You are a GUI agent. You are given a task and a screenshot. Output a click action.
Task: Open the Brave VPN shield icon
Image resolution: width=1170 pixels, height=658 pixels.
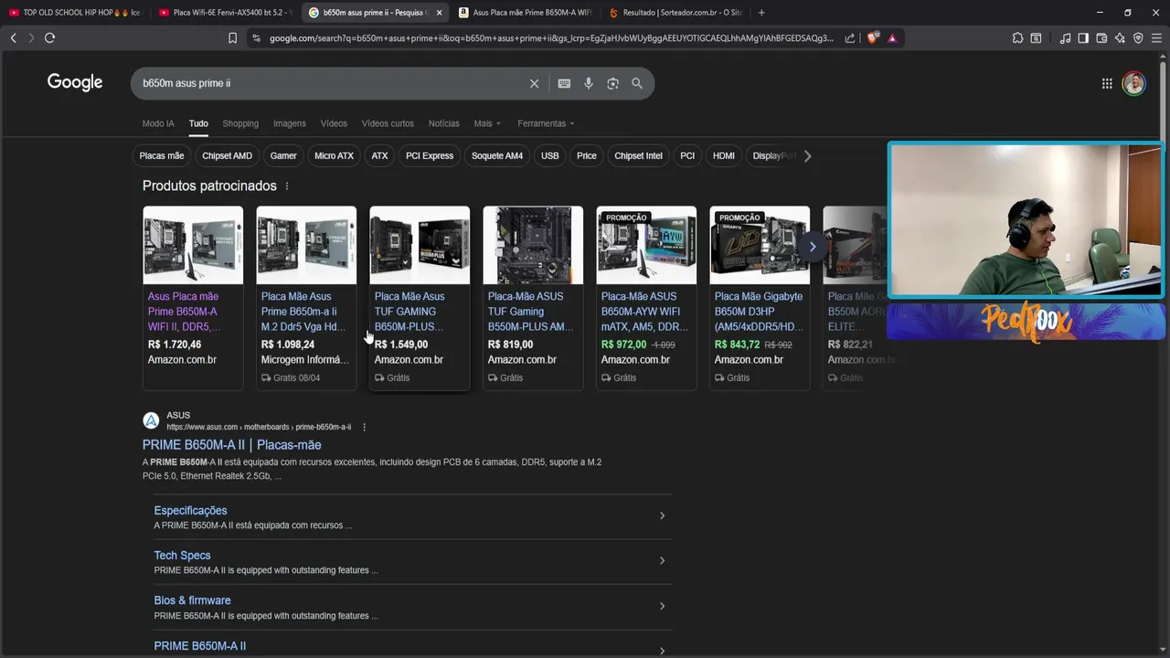(1138, 38)
